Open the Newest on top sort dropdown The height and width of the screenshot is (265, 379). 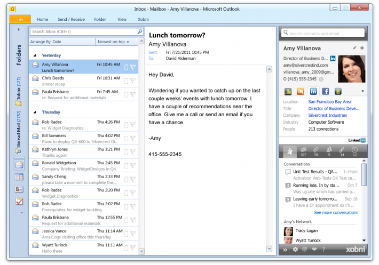coord(113,42)
